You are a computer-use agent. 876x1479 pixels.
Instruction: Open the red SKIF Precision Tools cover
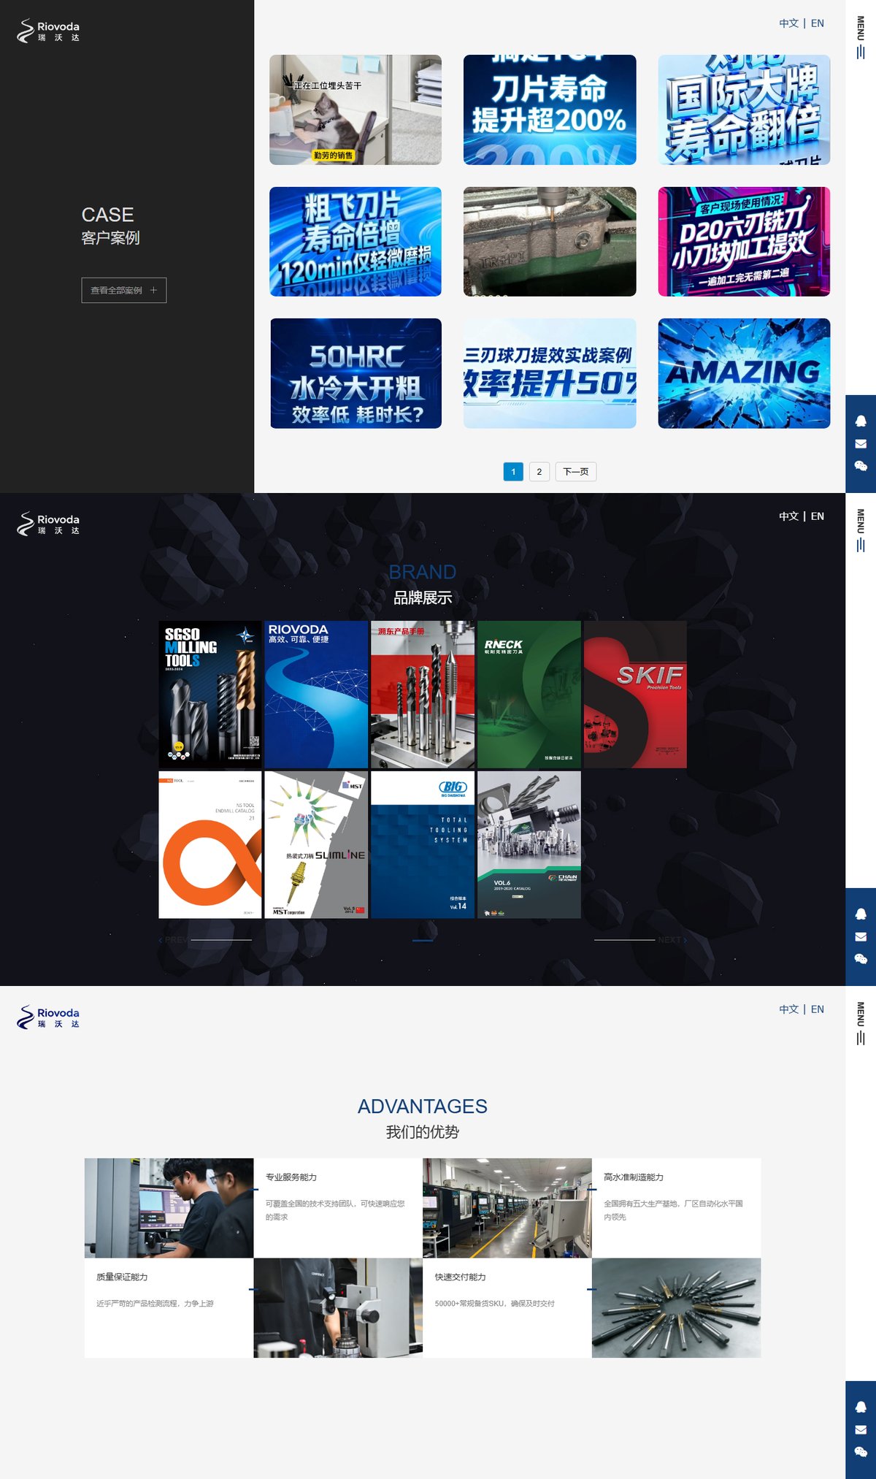point(635,695)
